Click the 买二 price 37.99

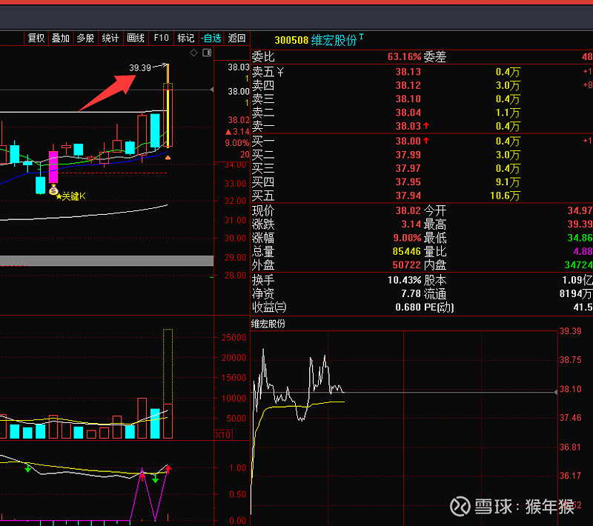tap(408, 155)
